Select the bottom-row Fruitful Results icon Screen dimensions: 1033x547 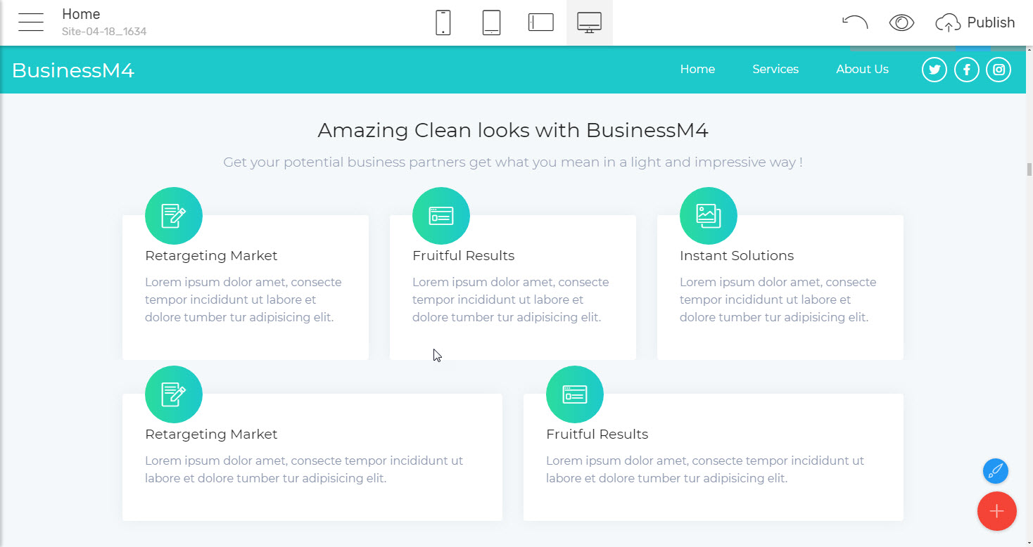(x=575, y=394)
